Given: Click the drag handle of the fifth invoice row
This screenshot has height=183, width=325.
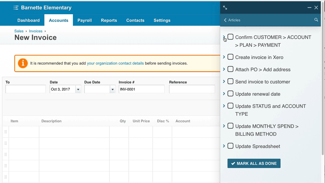Looking at the screenshot, I should [6, 177].
